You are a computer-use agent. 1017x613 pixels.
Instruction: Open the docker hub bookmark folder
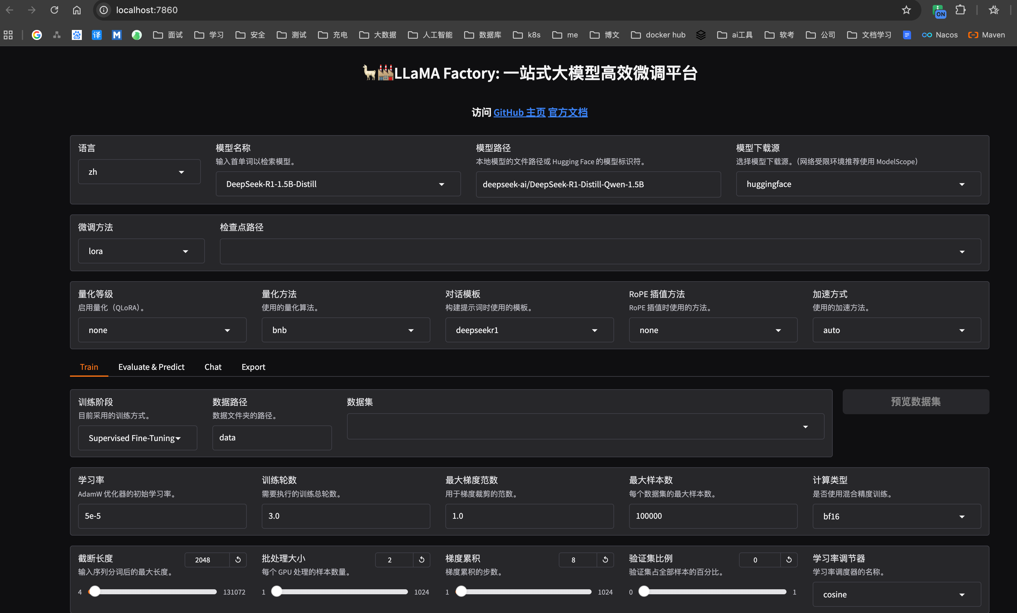click(658, 35)
